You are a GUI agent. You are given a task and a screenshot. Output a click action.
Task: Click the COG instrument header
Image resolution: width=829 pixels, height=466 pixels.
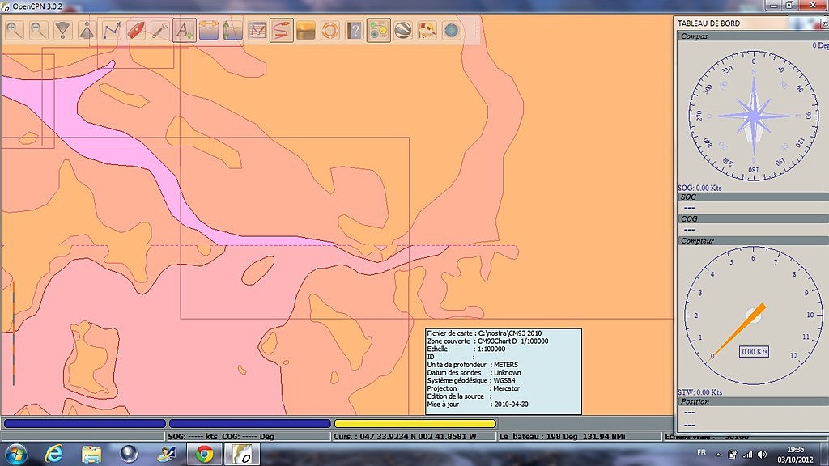pos(754,218)
